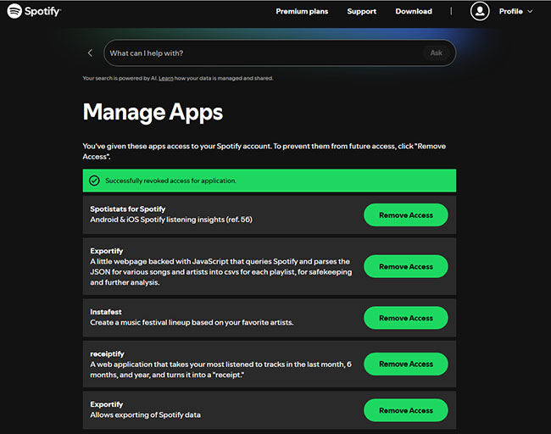The height and width of the screenshot is (434, 551).
Task: Expand the Profile dropdown menu
Action: (516, 11)
